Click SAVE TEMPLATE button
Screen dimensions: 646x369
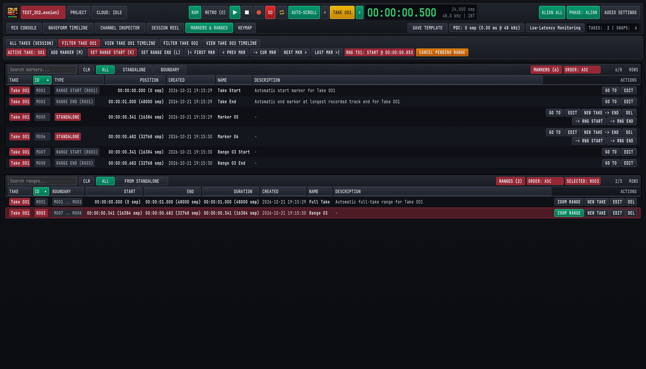pyautogui.click(x=428, y=28)
